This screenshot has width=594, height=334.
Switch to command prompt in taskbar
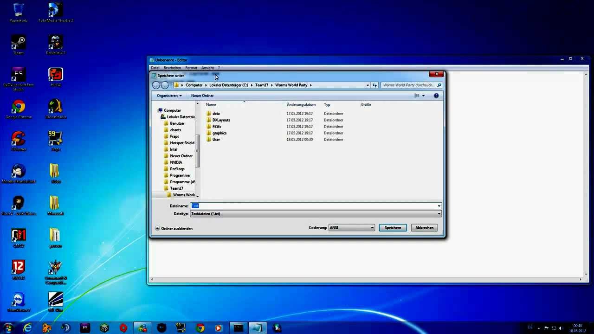238,328
